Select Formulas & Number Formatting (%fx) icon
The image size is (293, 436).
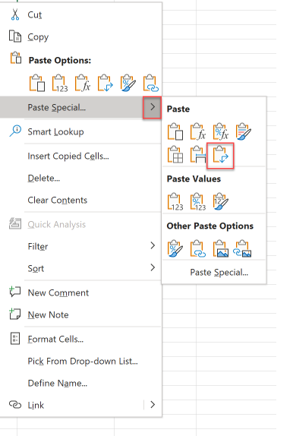point(221,131)
